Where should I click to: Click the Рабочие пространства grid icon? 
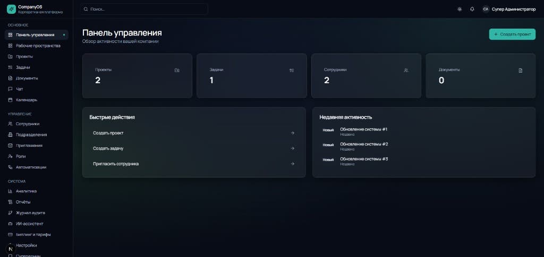click(x=10, y=46)
